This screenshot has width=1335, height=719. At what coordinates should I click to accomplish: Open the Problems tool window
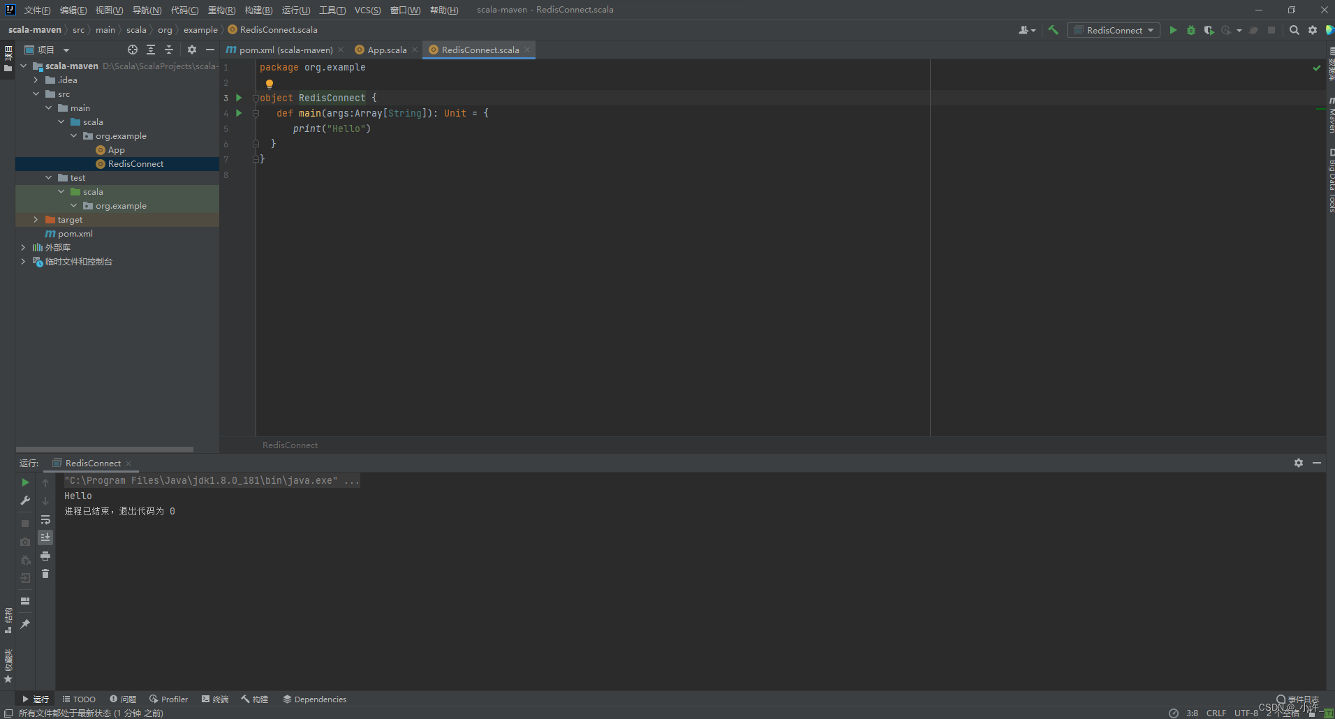click(x=123, y=699)
